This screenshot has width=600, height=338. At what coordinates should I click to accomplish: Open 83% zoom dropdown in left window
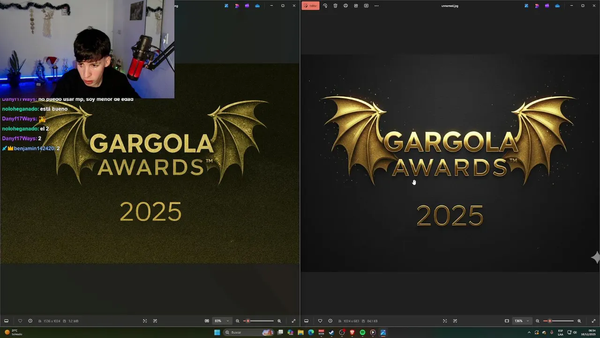click(x=222, y=321)
